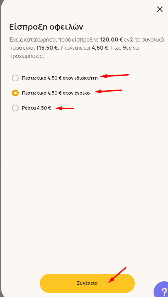Click red arrow pointing at Συνέχεια button
Viewport: 168px width, 297px height.
pyautogui.click(x=117, y=275)
